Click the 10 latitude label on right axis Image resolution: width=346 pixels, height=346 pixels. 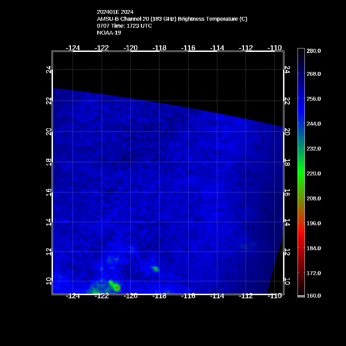[x=287, y=281]
